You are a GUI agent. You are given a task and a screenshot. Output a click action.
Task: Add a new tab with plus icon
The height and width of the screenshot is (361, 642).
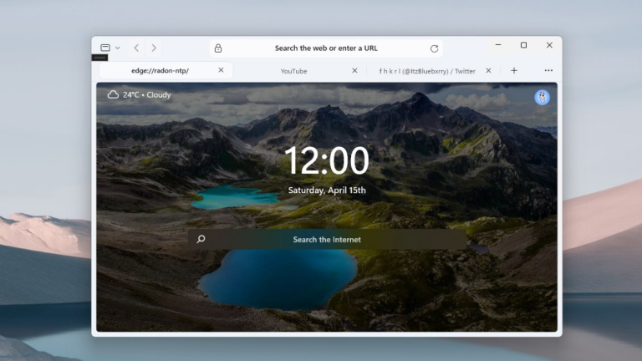[514, 70]
